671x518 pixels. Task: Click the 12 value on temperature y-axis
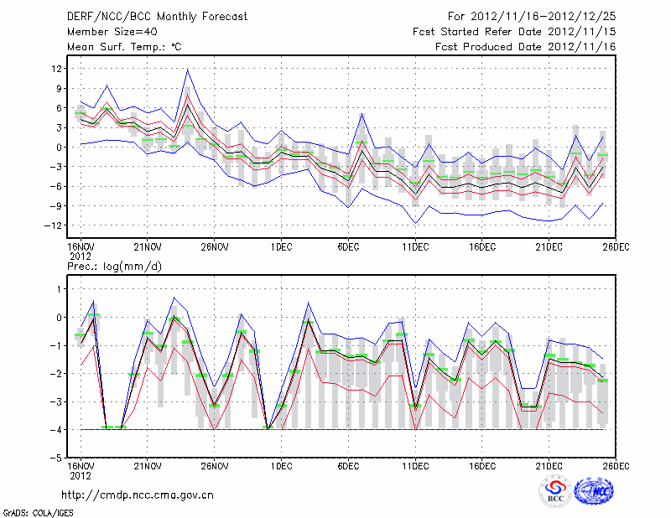[x=58, y=68]
